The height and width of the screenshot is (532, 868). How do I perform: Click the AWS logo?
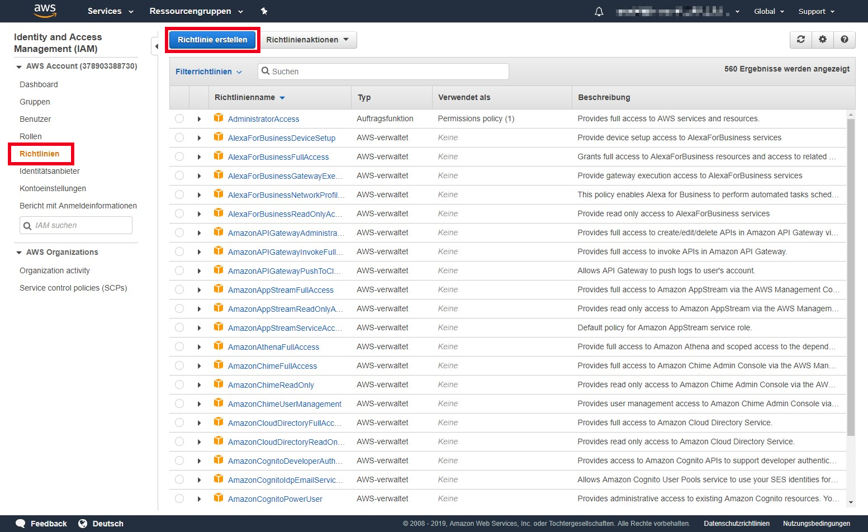45,11
